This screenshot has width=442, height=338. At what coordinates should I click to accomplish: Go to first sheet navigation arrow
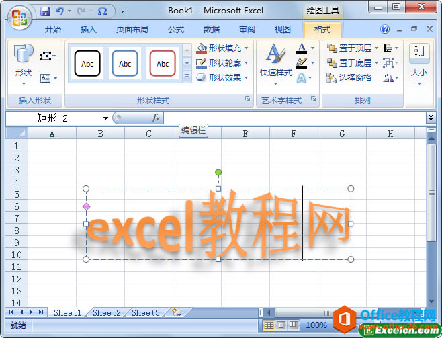tap(11, 312)
